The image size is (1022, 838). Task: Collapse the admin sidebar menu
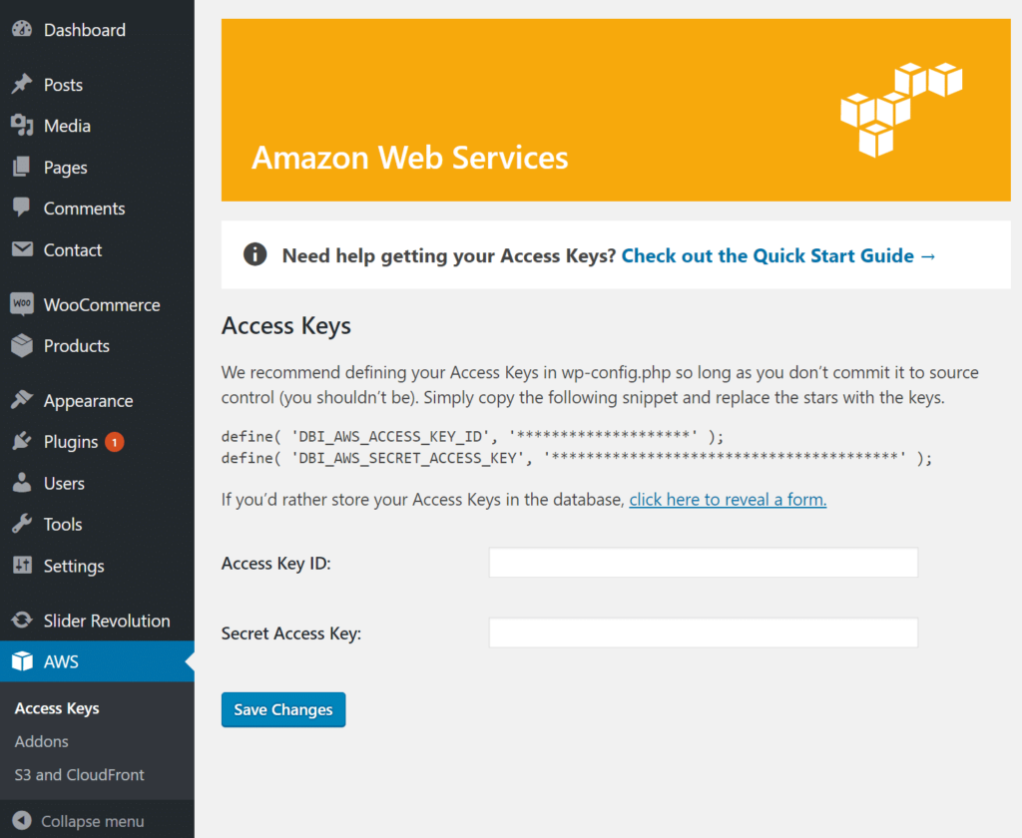point(80,821)
